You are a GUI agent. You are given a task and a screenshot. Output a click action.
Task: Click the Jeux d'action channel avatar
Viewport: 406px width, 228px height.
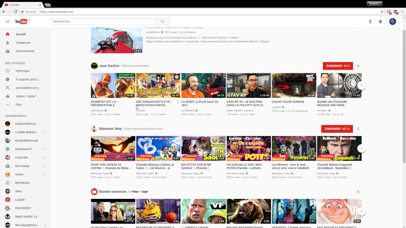click(94, 66)
